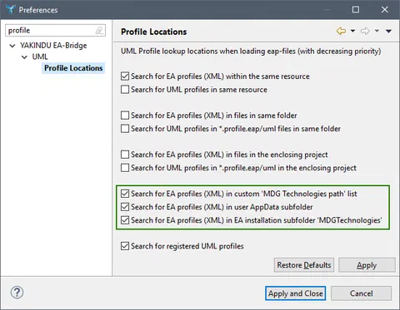Screen dimensions: 400x310
Task: Open the back history dropdown arrow
Action: pyautogui.click(x=352, y=31)
